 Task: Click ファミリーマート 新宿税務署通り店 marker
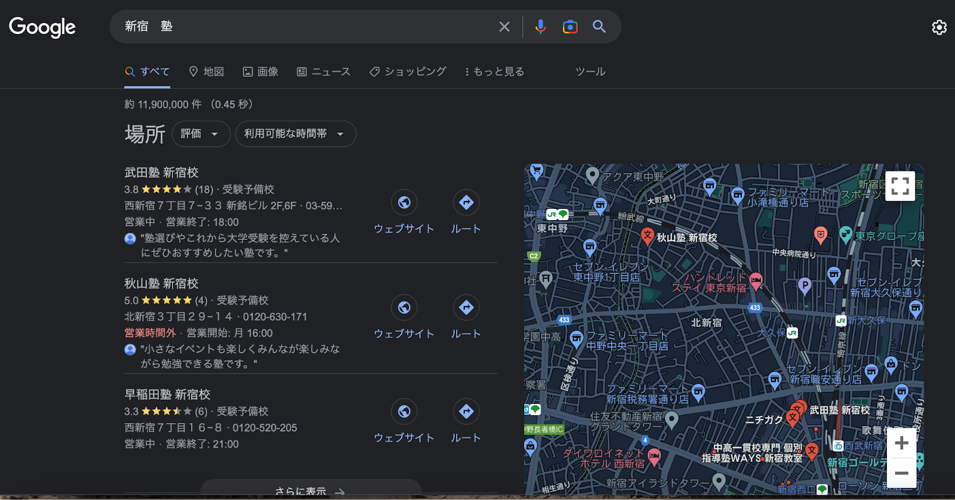[698, 393]
